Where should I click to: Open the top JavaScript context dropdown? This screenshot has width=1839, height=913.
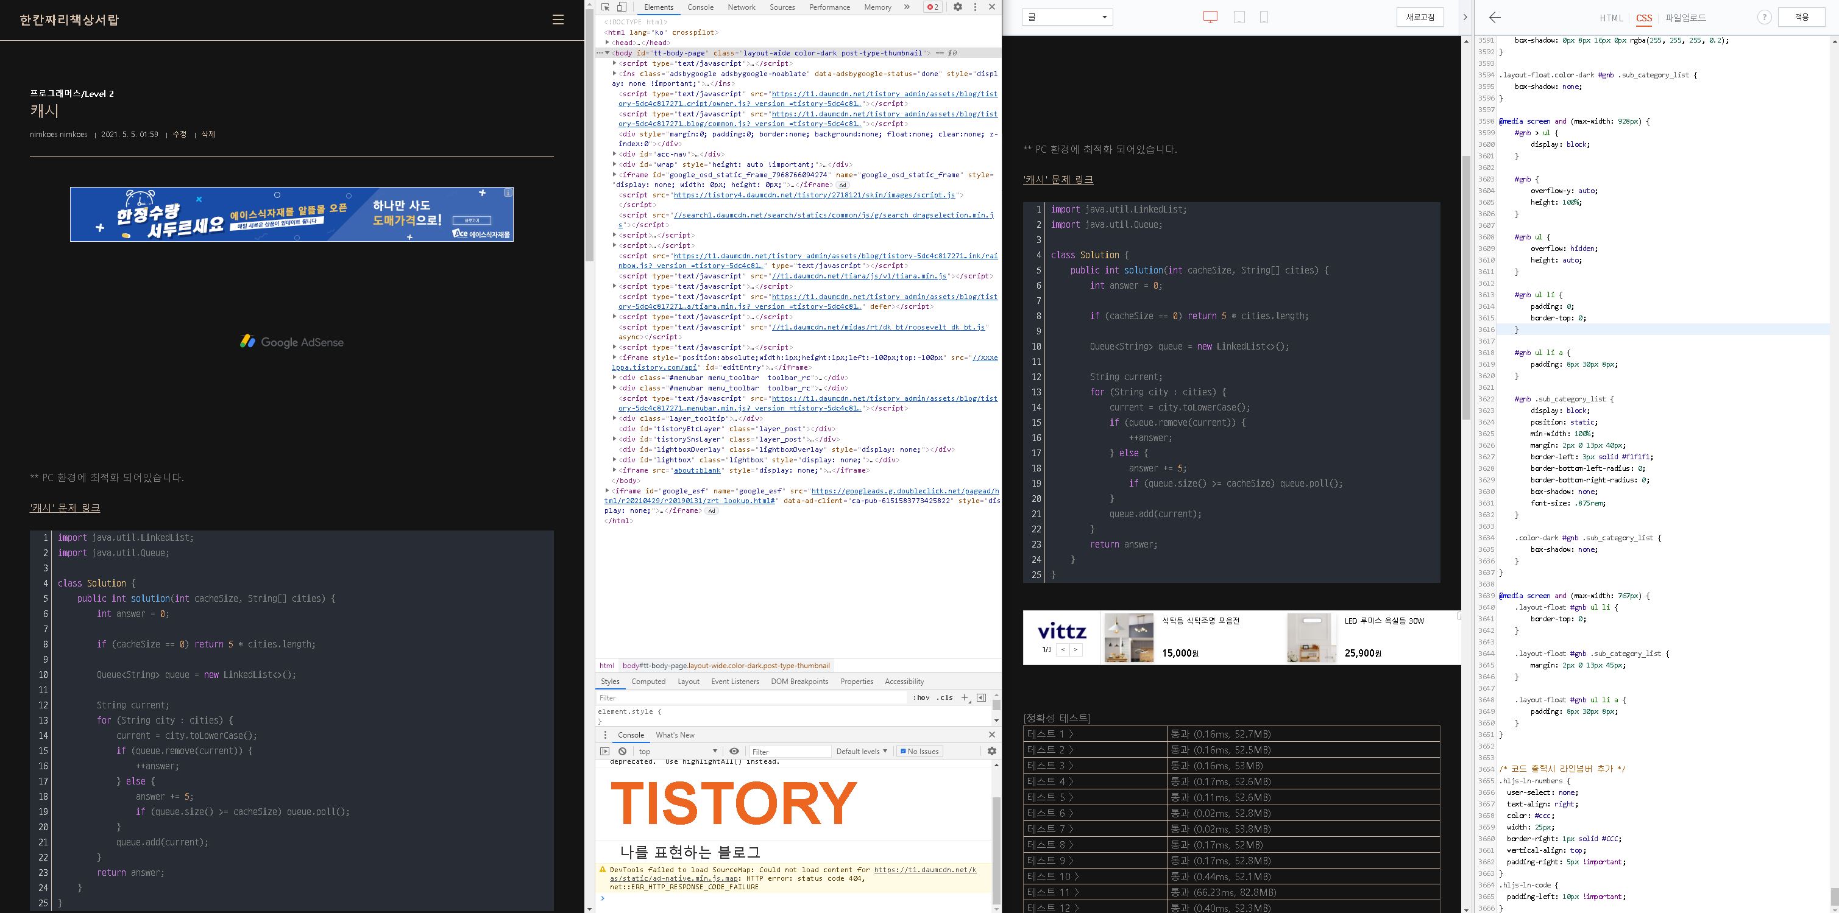pyautogui.click(x=678, y=751)
